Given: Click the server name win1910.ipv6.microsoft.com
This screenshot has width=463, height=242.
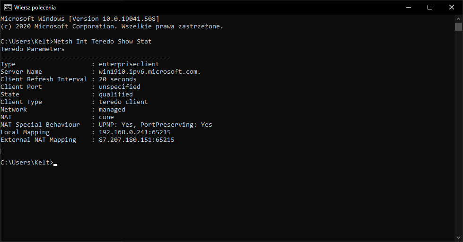Looking at the screenshot, I should click(149, 72).
